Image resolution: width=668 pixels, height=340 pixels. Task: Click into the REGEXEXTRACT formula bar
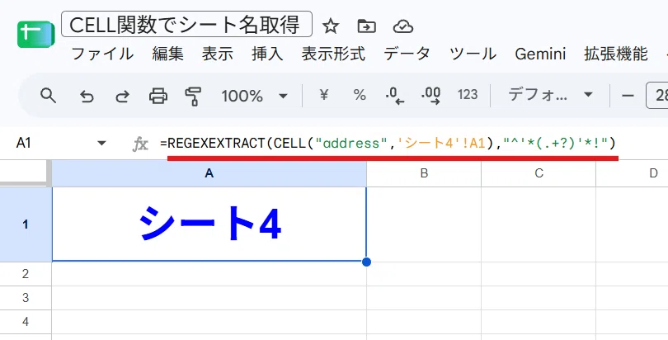388,143
